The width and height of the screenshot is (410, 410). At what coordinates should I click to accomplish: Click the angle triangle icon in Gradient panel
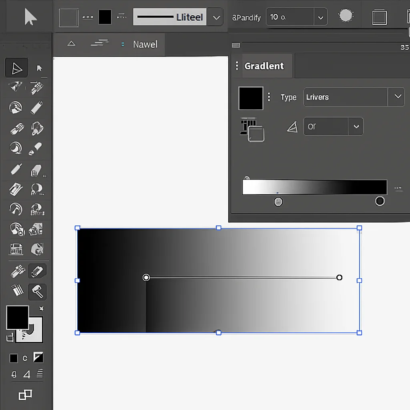(x=292, y=127)
